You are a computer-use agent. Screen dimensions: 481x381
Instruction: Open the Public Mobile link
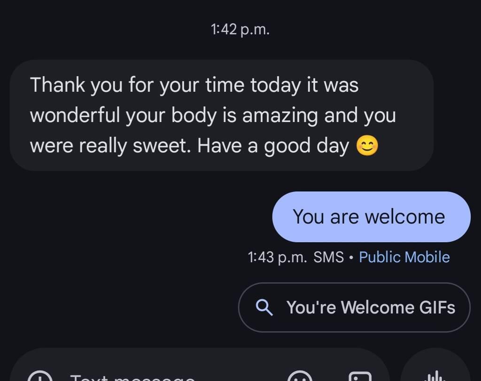coord(404,257)
